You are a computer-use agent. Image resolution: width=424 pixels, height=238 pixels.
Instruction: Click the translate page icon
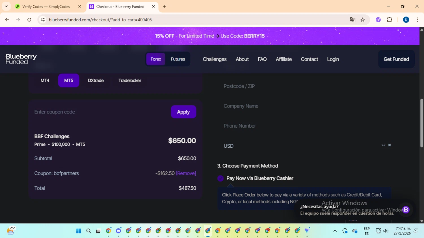(352, 20)
